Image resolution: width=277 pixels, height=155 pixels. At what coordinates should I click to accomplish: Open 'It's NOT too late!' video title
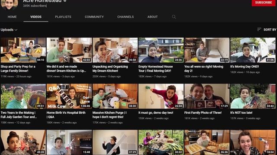tap(242, 113)
